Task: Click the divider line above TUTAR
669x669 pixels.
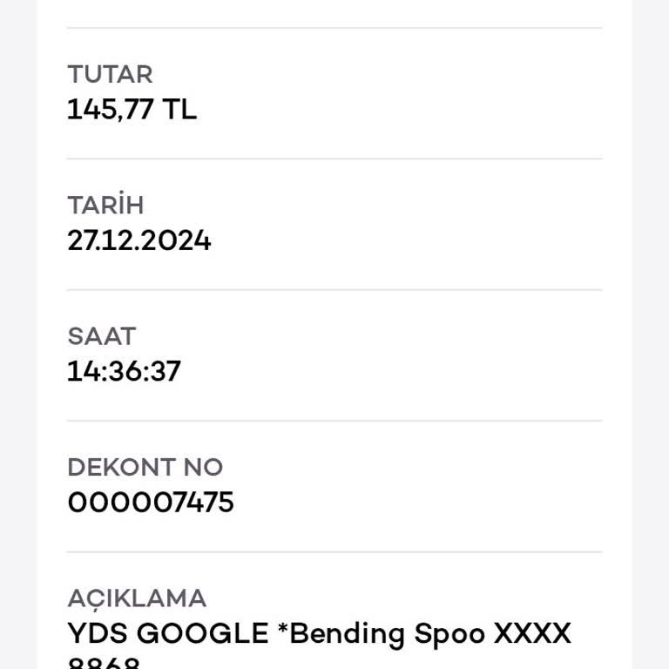Action: click(334, 28)
